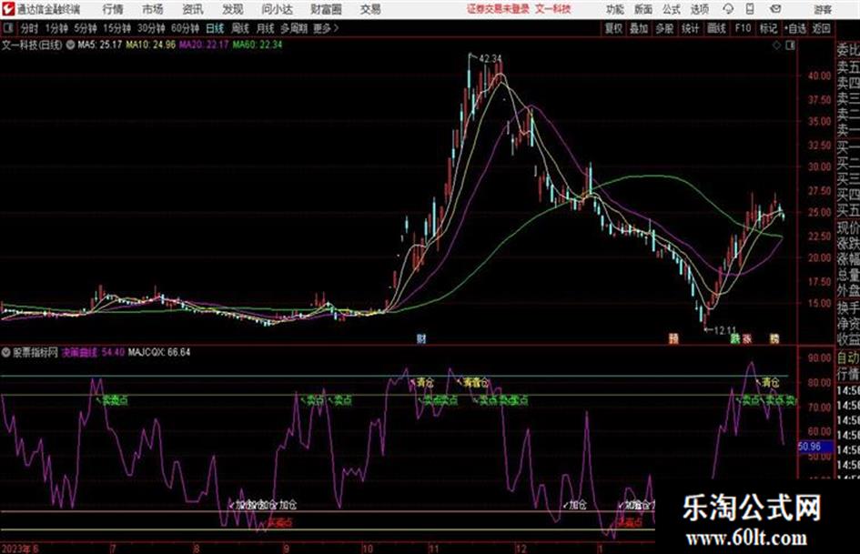Image resolution: width=860 pixels, height=554 pixels.
Task: Open the F10 company info button
Action: (x=744, y=28)
